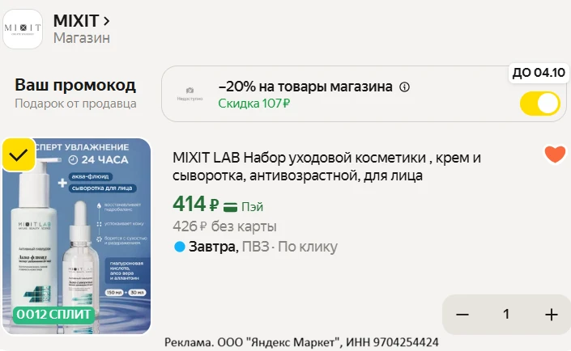571x351 pixels.
Task: Uncheck the yellow product selection checkbox
Action: coord(19,155)
